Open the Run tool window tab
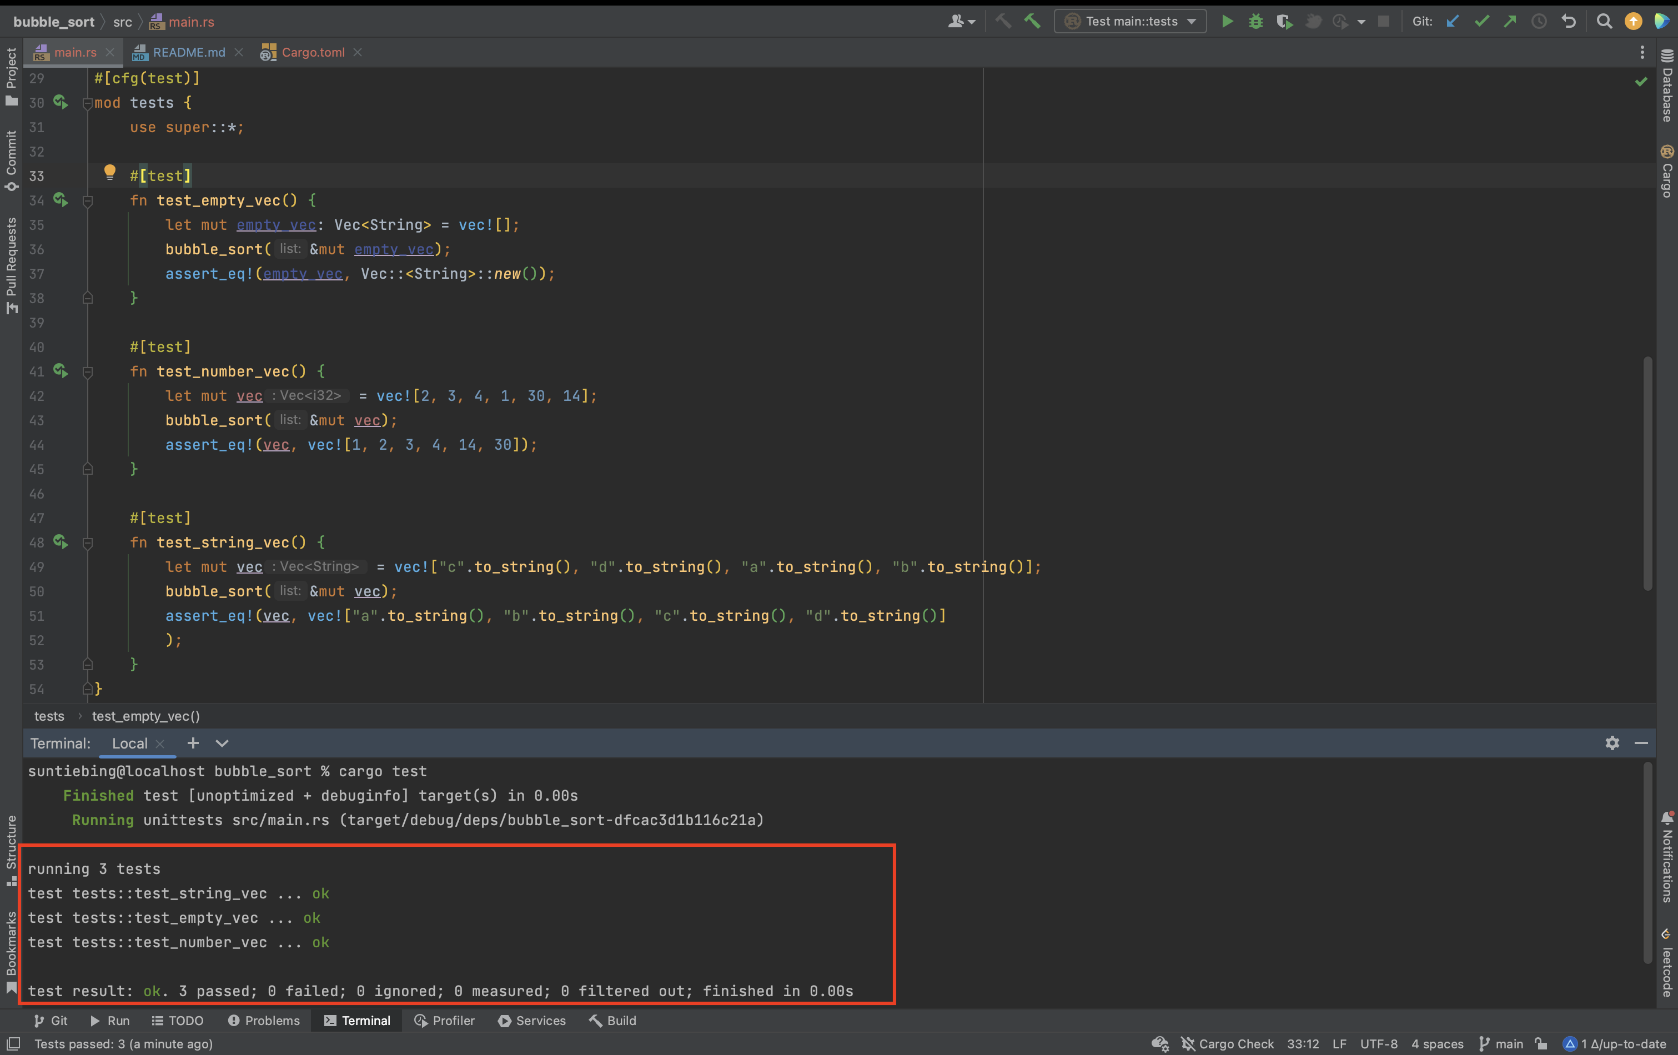The height and width of the screenshot is (1055, 1678). click(x=109, y=1020)
